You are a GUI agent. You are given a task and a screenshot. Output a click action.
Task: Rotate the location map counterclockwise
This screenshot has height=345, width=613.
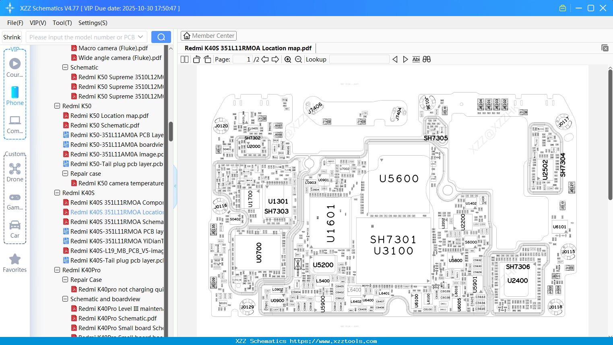coord(196,59)
